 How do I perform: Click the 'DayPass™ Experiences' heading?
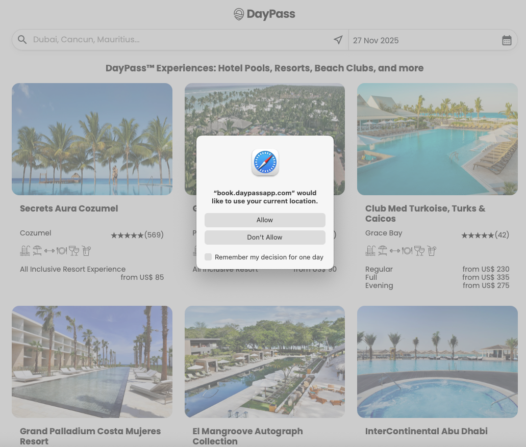[x=264, y=68]
